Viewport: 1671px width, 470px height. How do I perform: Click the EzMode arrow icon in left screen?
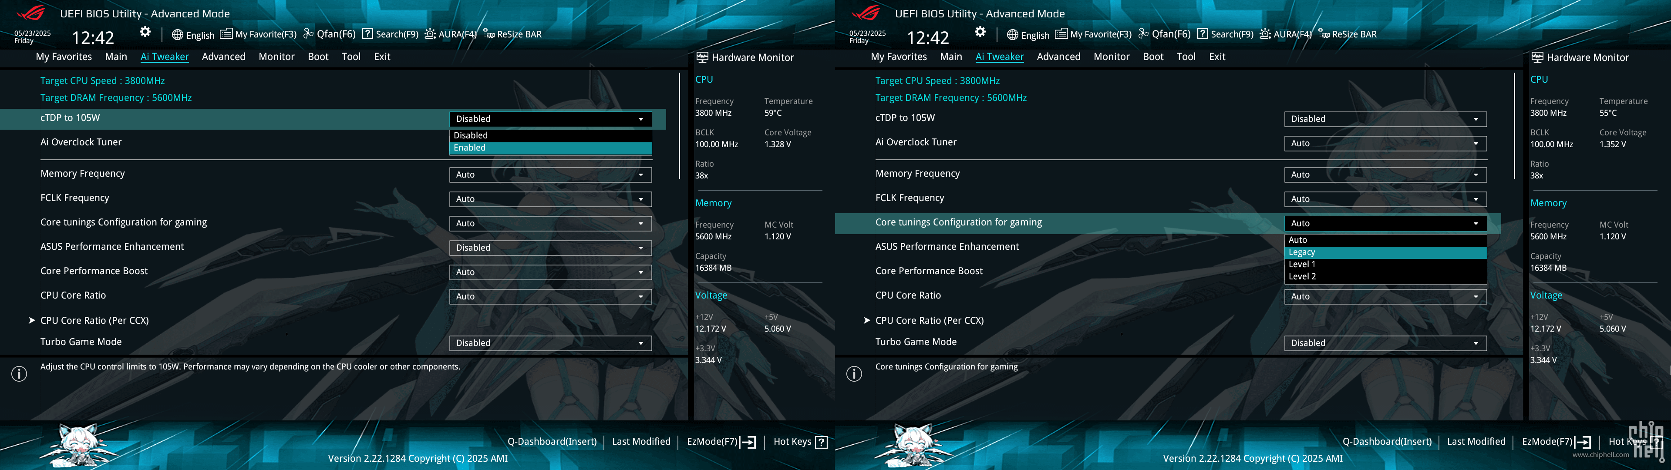click(748, 442)
